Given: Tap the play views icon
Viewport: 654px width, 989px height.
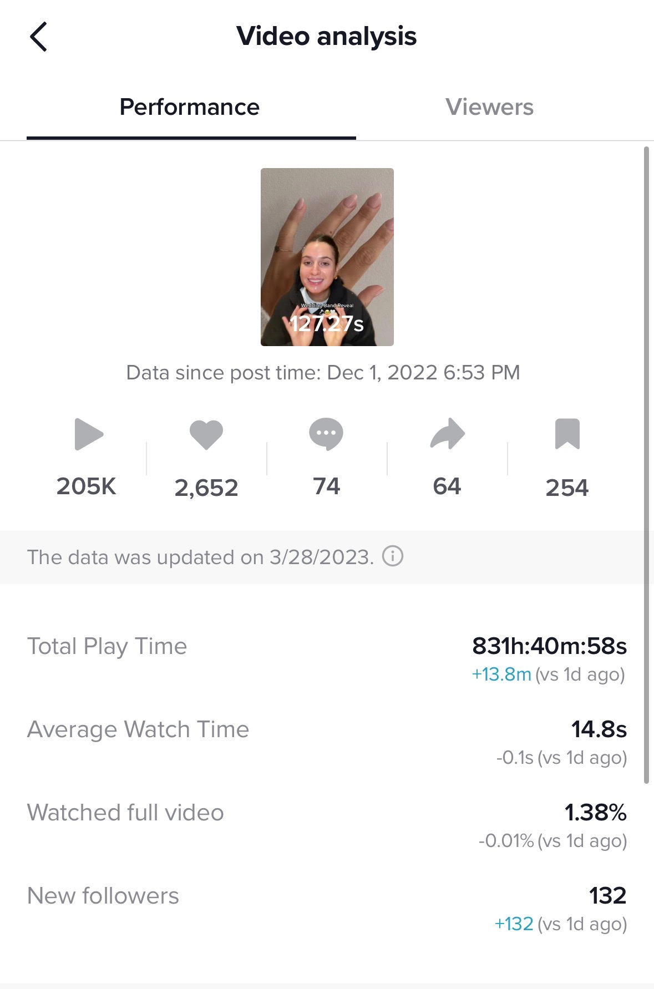Looking at the screenshot, I should coord(89,434).
